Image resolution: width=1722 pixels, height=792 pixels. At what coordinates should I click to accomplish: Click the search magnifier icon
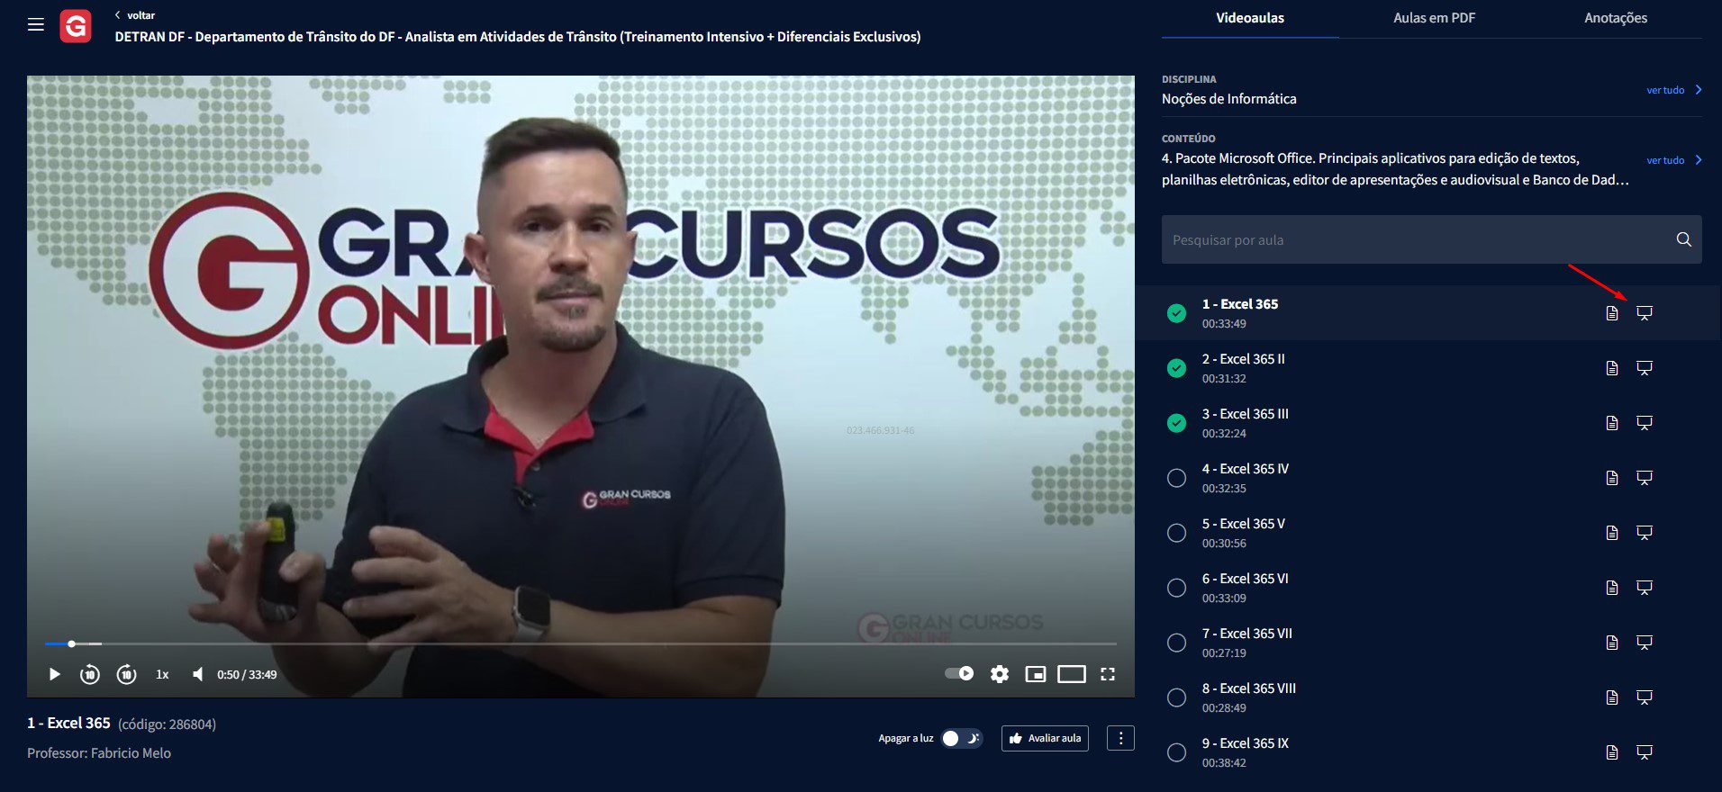(1683, 239)
